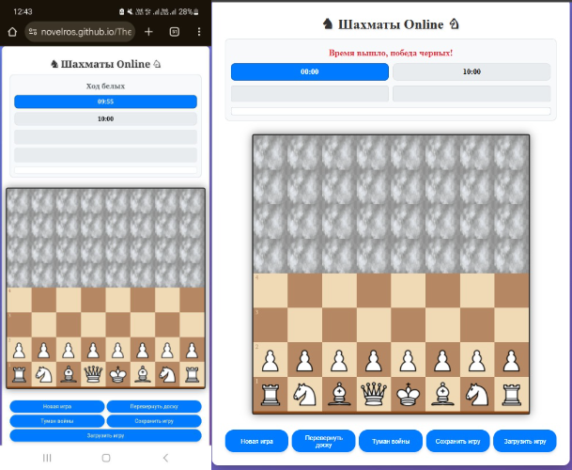
Task: Click empty square e4 on the large board
Action: 409,290
